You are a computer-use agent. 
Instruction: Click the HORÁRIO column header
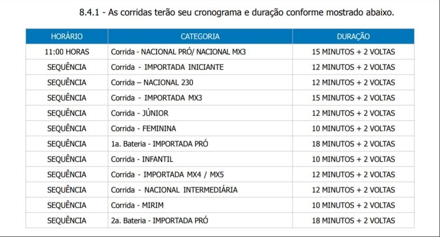tap(67, 36)
